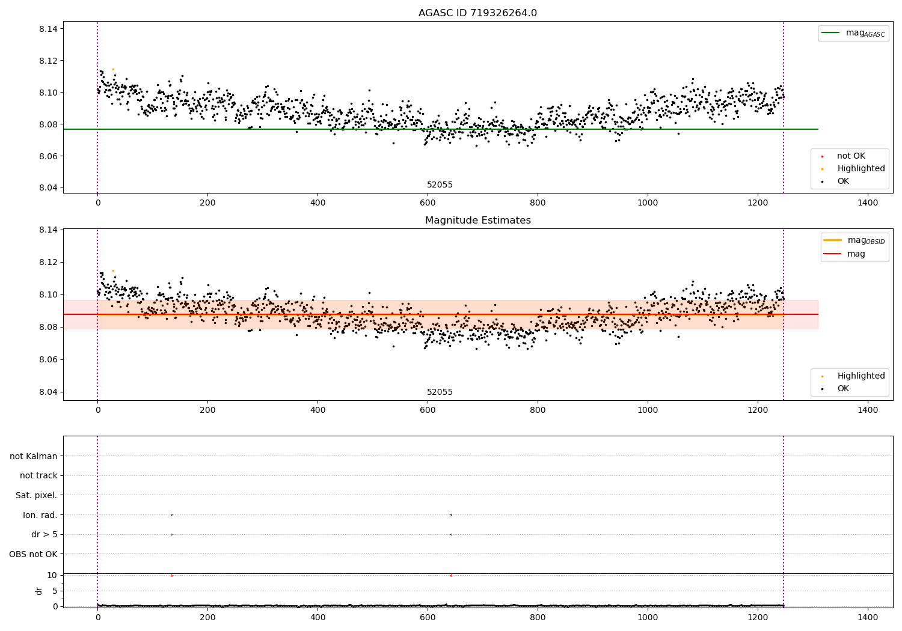902x631 pixels.
Task: Click the dr axis tick labeled 5
Action: 55,591
